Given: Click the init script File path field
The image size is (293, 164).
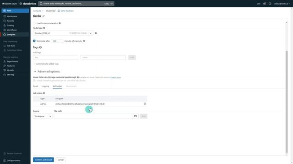Looking at the screenshot, I should [x=93, y=116].
